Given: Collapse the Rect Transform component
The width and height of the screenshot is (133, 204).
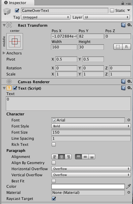Looking at the screenshot, I should click(x=4, y=25).
